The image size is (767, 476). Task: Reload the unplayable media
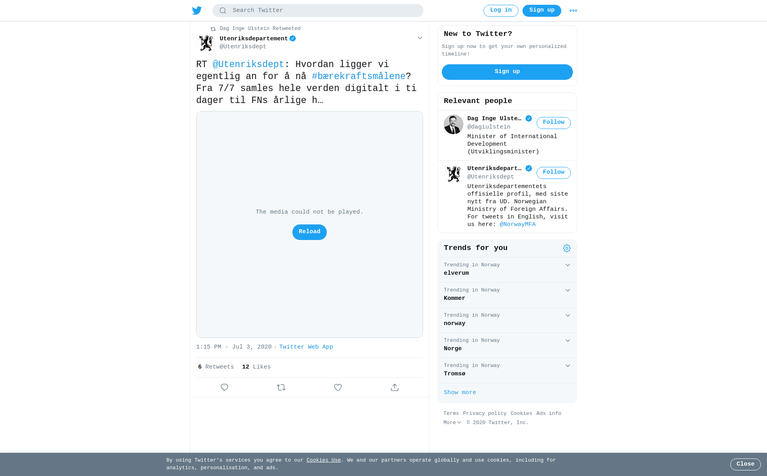coord(310,232)
